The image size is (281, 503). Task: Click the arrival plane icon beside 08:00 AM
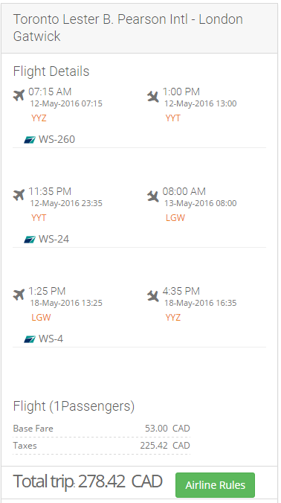[x=153, y=196]
